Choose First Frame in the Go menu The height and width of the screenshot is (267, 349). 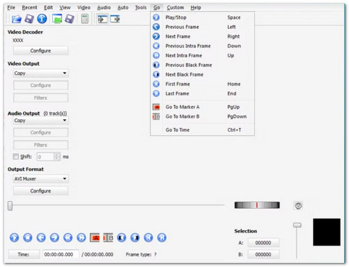coord(202,84)
